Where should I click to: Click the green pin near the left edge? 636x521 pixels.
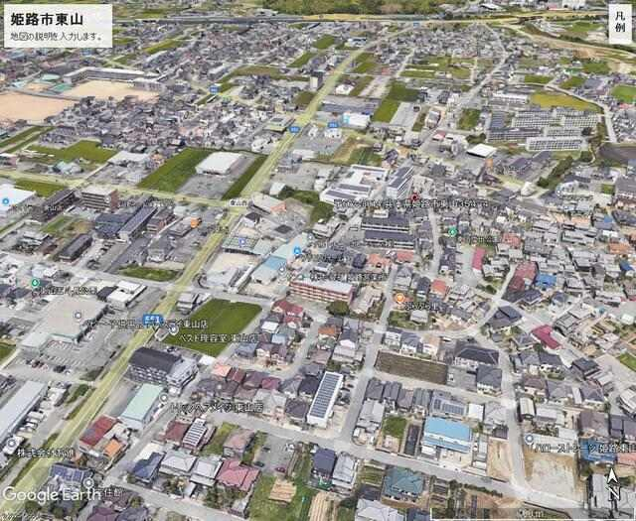(x=35, y=283)
